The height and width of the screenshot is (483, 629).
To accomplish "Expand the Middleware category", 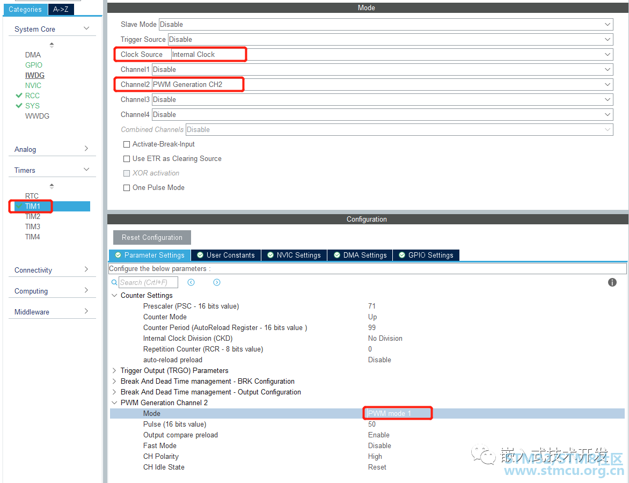I will (86, 311).
